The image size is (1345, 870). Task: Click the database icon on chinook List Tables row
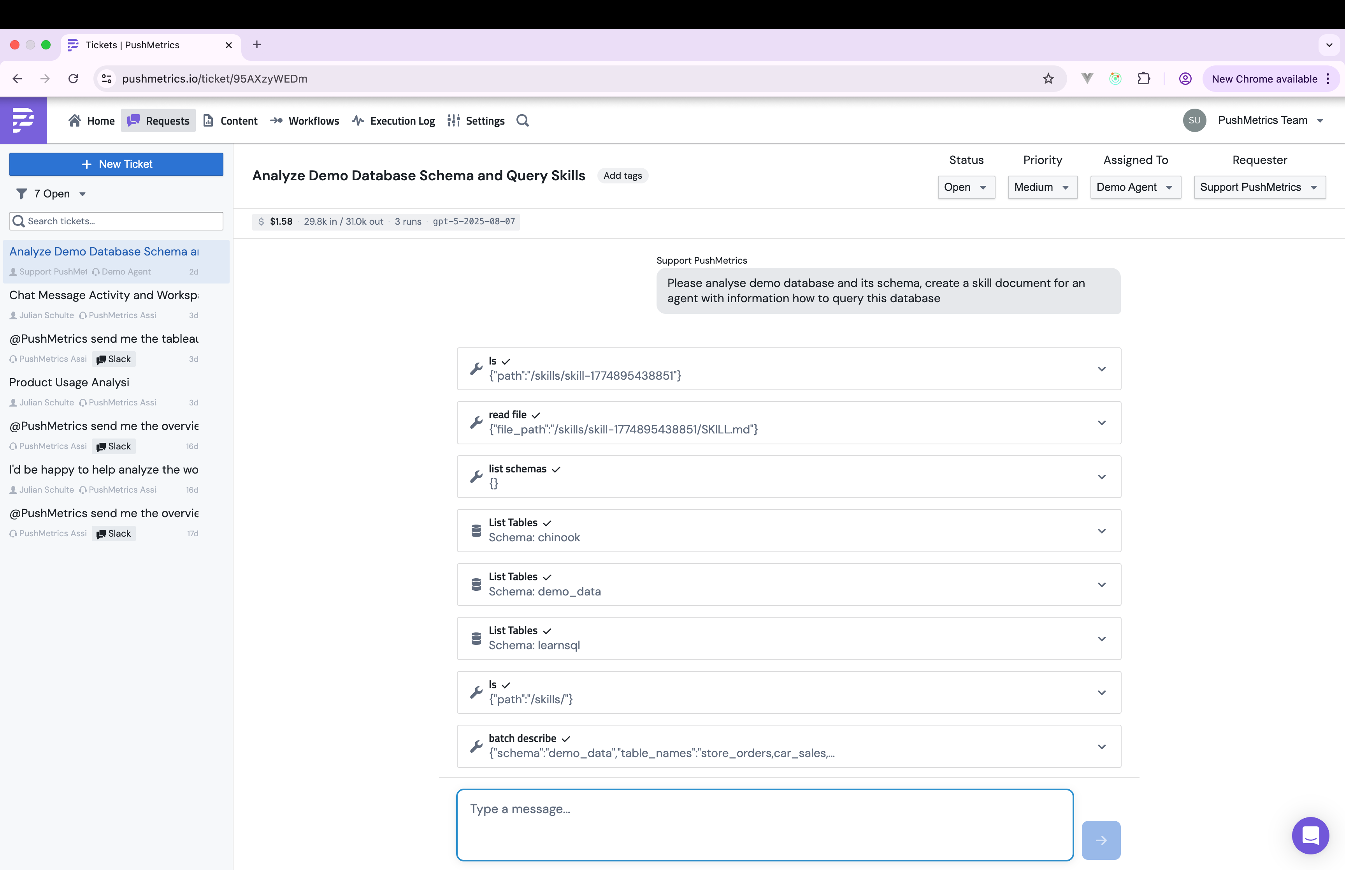(476, 530)
